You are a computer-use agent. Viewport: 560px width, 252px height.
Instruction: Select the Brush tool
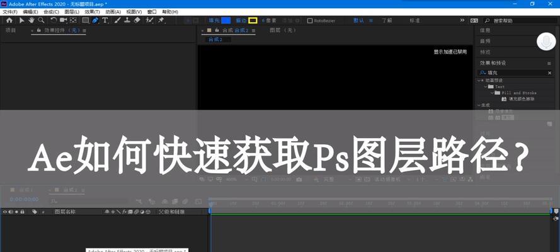click(x=118, y=20)
